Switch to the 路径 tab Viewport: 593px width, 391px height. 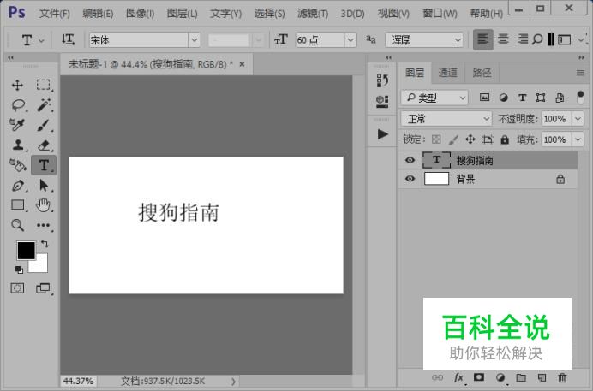(482, 73)
